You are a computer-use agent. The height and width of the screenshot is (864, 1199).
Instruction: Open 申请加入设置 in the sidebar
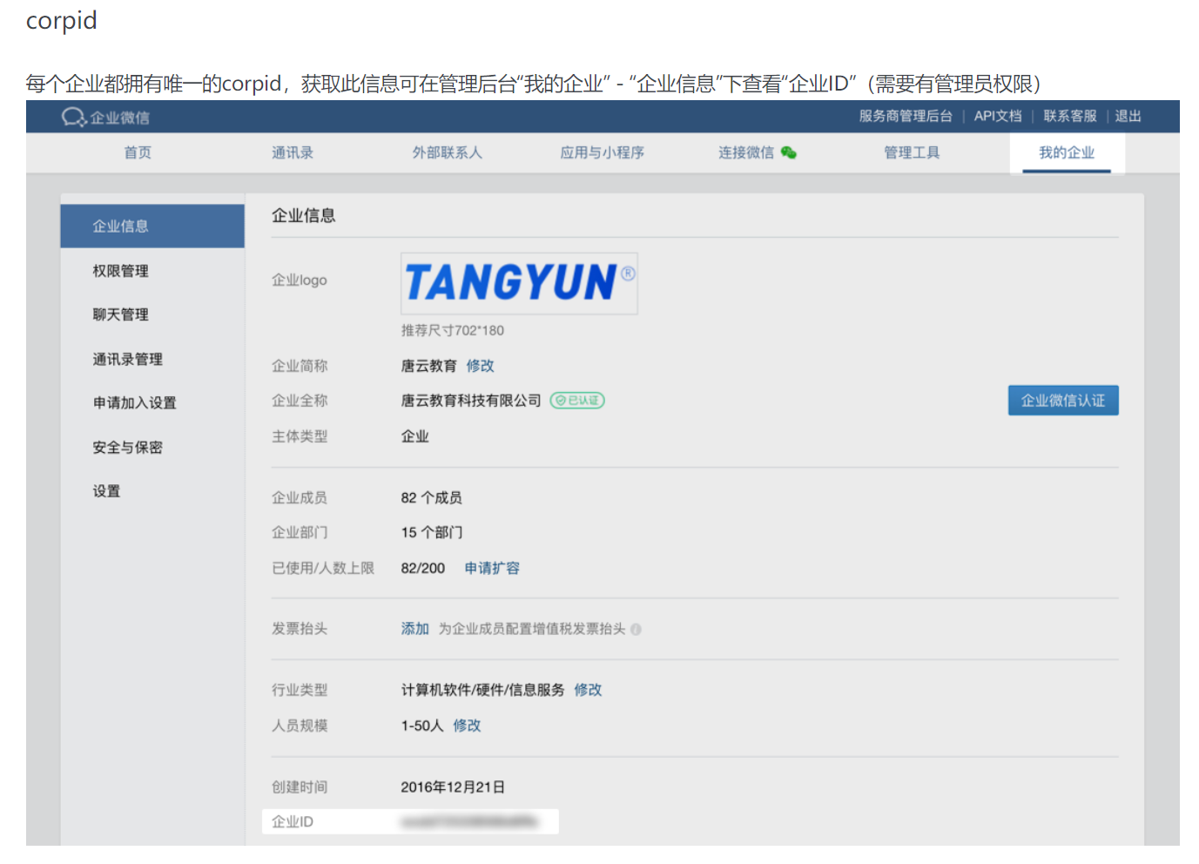135,402
